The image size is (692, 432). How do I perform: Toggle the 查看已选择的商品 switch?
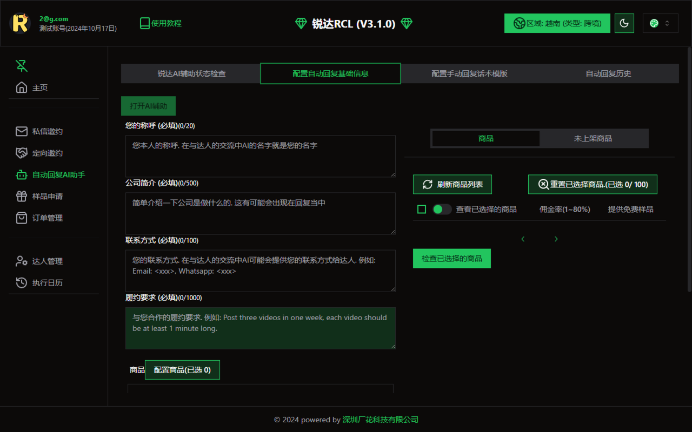(442, 209)
